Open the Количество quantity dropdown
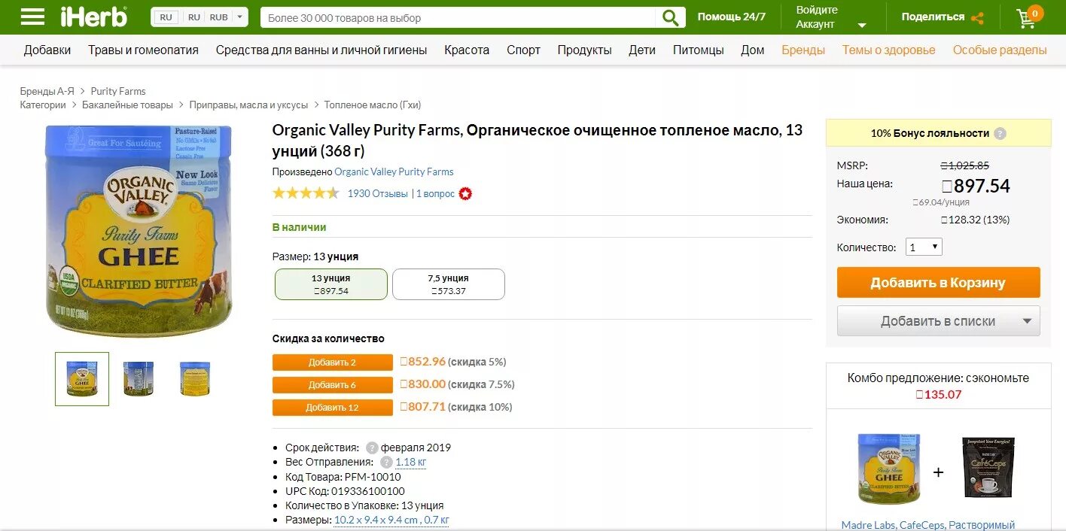 point(924,247)
